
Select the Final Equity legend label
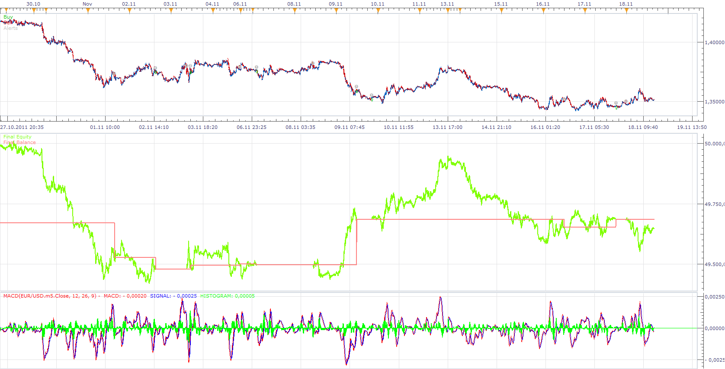pos(17,137)
